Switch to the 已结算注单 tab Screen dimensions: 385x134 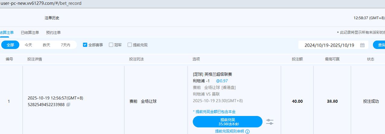30,32
